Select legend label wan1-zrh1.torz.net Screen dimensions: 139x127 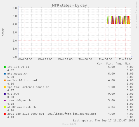pyautogui.click(x=22, y=80)
